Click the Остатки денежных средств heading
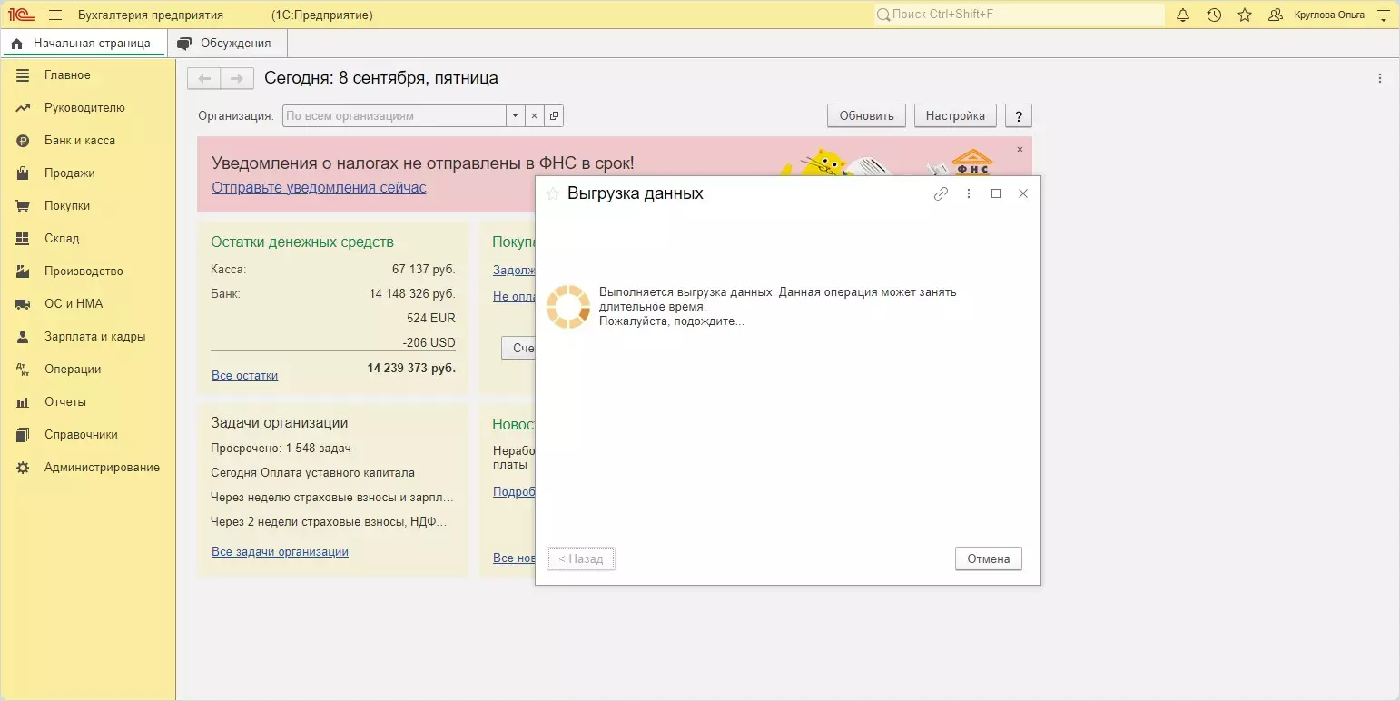This screenshot has height=701, width=1400. point(302,242)
